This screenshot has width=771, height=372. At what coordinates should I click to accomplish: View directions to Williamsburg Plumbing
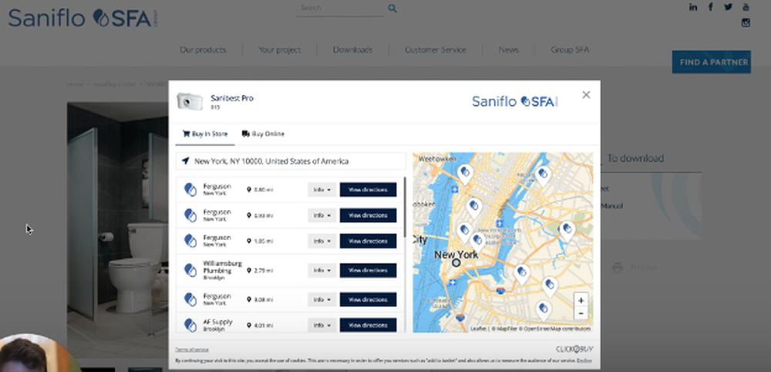pyautogui.click(x=368, y=270)
